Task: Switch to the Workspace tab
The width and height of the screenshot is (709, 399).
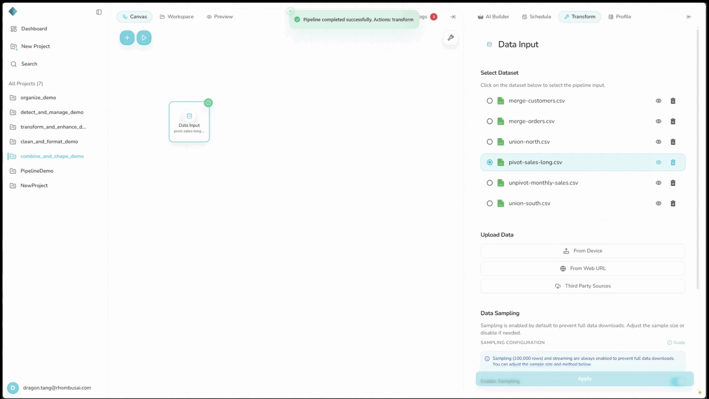Action: tap(177, 17)
